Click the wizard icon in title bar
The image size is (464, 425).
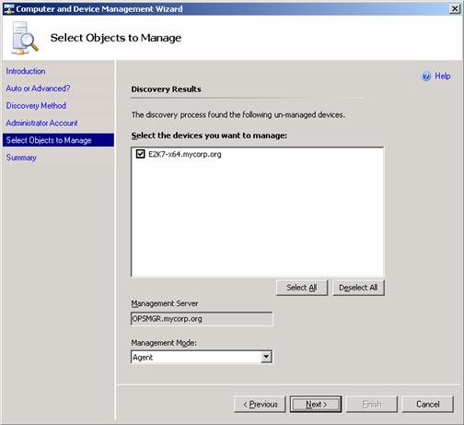(x=8, y=8)
